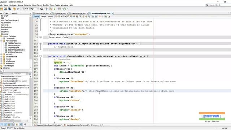Click the New Project icon
The width and height of the screenshot is (231, 130).
click(1, 9)
